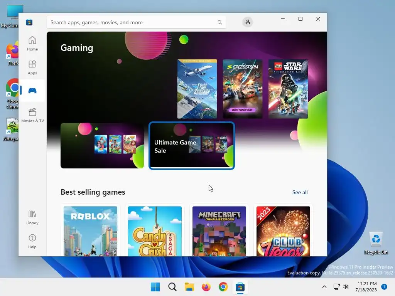
Task: Open the clock showing 11:21 PM
Action: click(366, 287)
